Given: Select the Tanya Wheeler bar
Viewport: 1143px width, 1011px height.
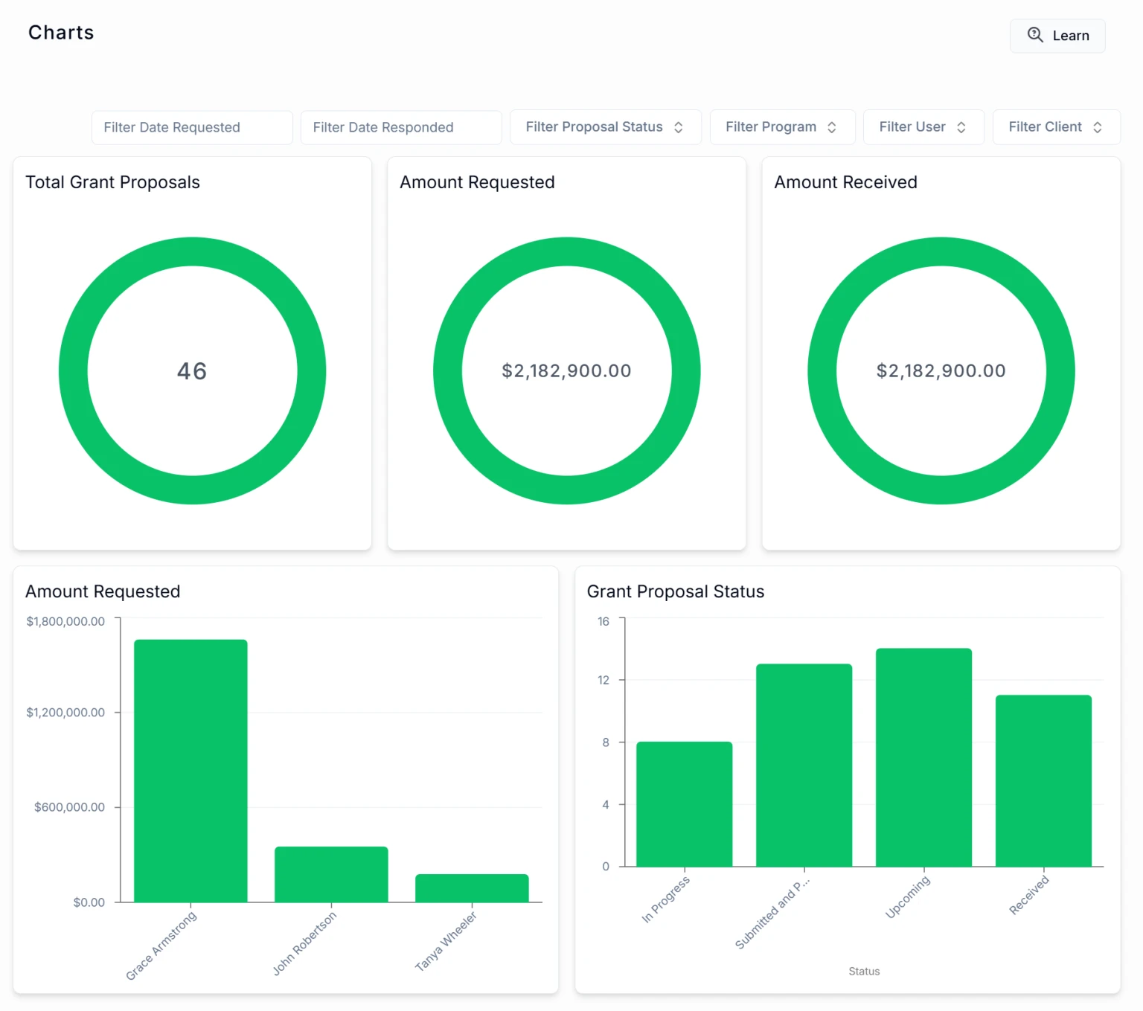Looking at the screenshot, I should 472,888.
